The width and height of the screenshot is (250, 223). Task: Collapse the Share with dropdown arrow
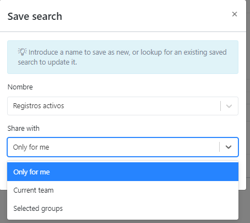pos(229,147)
